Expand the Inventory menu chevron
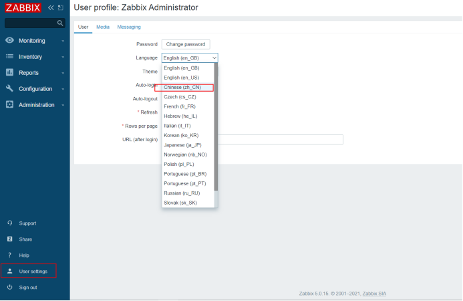463x301 pixels. pos(63,57)
